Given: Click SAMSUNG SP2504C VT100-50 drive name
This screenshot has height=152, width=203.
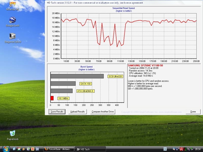Looking at the screenshot, I should [x=145, y=66].
